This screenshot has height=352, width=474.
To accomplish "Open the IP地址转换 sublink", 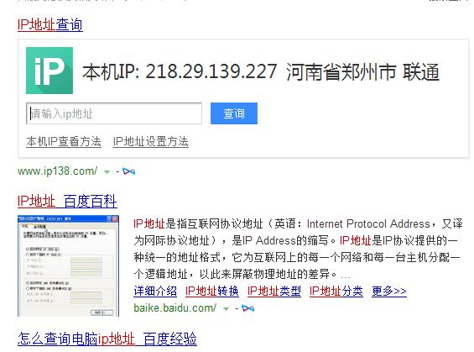I will 212,292.
